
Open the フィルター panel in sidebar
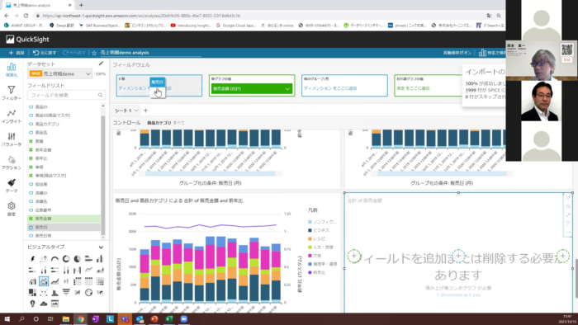point(12,92)
